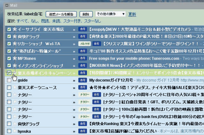Select すべて in the selection options

(22, 21)
